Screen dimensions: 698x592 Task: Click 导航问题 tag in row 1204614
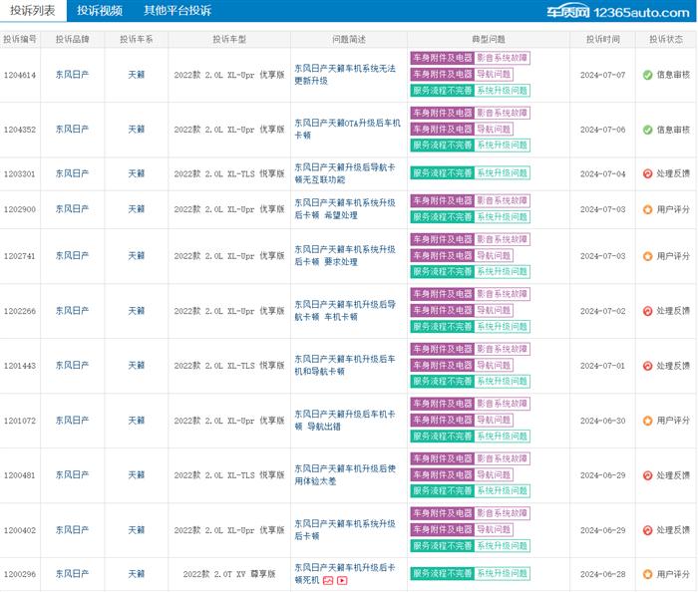coord(494,75)
